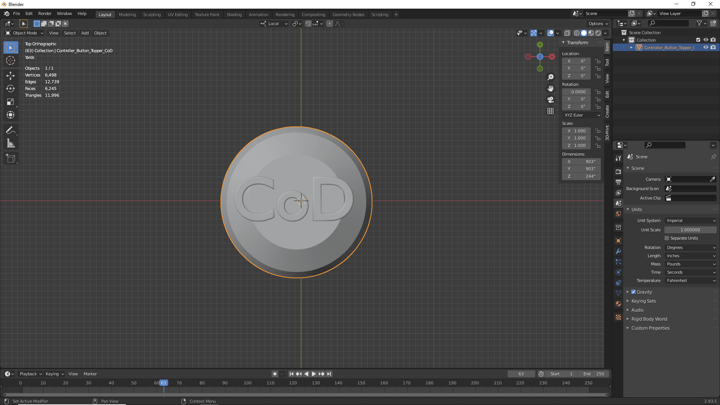Screen dimensions: 720x405
Task: Toggle X-Ray display in viewport header
Action: pos(567,33)
